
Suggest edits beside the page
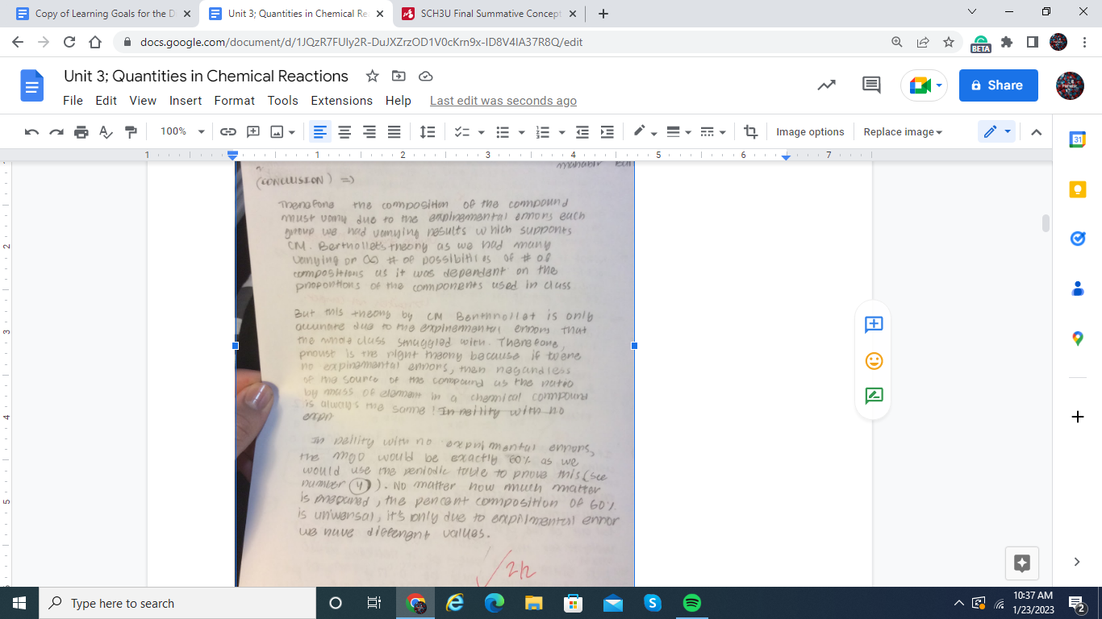click(x=874, y=396)
